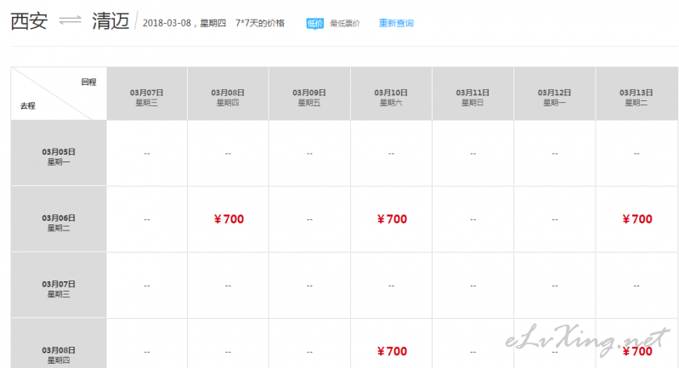Select ¥700 fare for 03月08日 departure, 03月10日 return
Viewport: 679px width, 368px height.
392,351
